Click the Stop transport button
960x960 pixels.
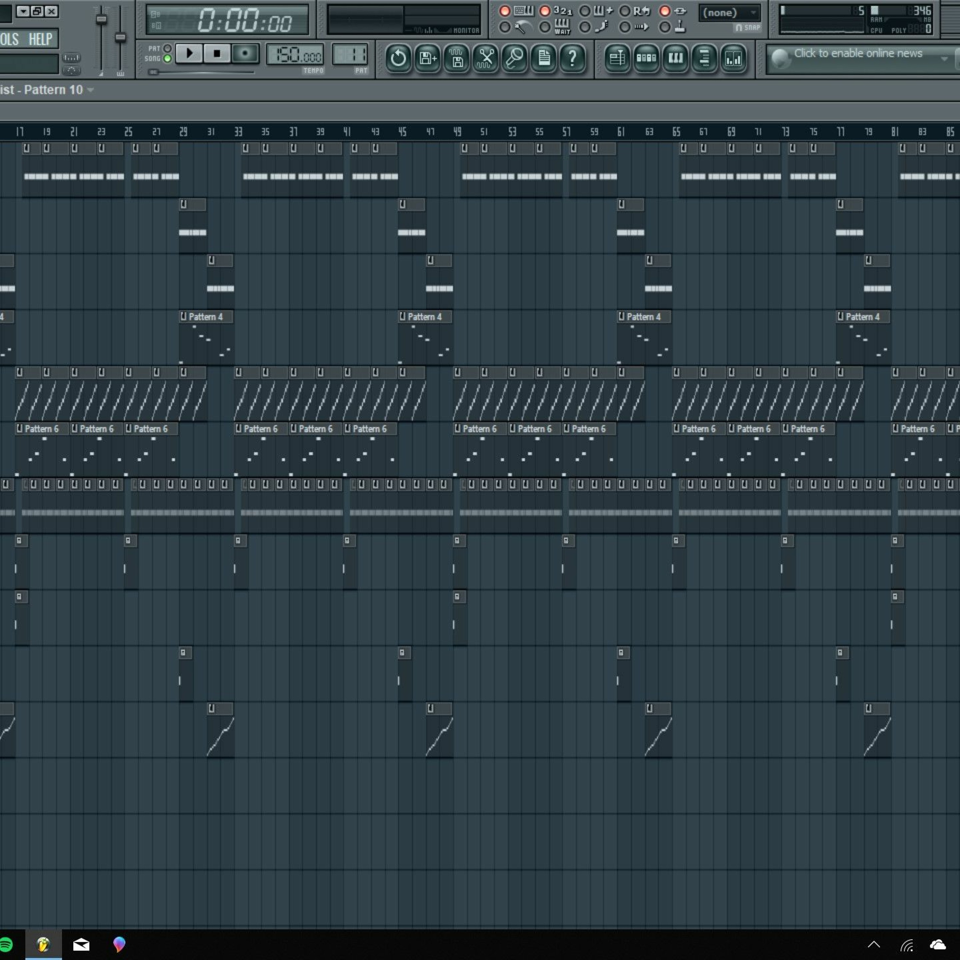(x=217, y=54)
